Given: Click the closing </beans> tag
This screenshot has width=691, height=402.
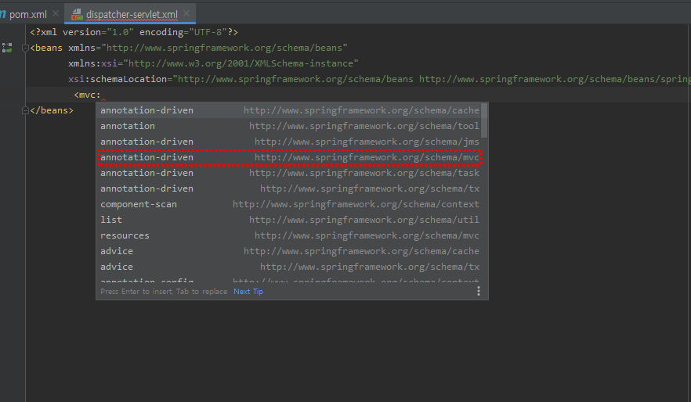Looking at the screenshot, I should 52,110.
